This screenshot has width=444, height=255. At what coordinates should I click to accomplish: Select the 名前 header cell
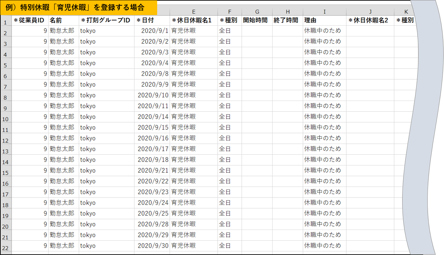64,20
